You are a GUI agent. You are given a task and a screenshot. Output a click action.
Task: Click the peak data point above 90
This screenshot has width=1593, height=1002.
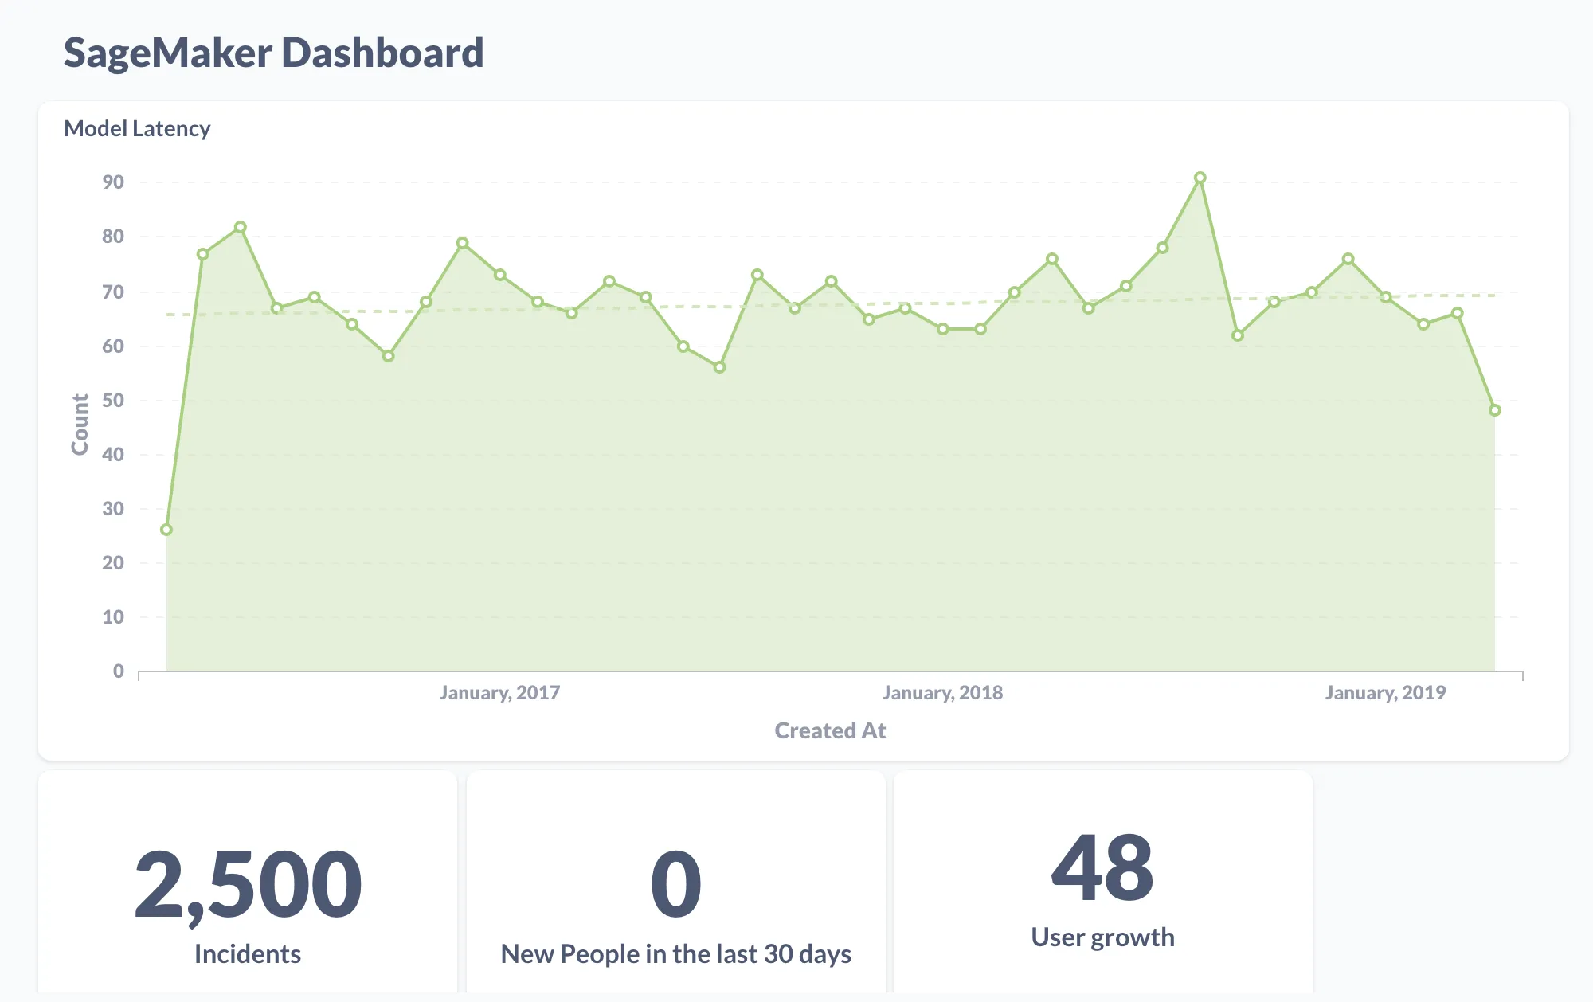tap(1200, 178)
